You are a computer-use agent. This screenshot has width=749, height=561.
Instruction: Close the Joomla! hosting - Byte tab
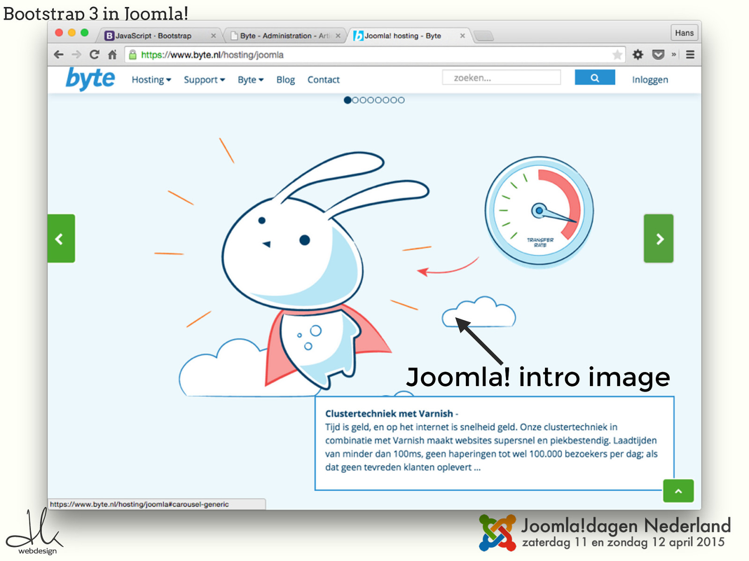(463, 36)
